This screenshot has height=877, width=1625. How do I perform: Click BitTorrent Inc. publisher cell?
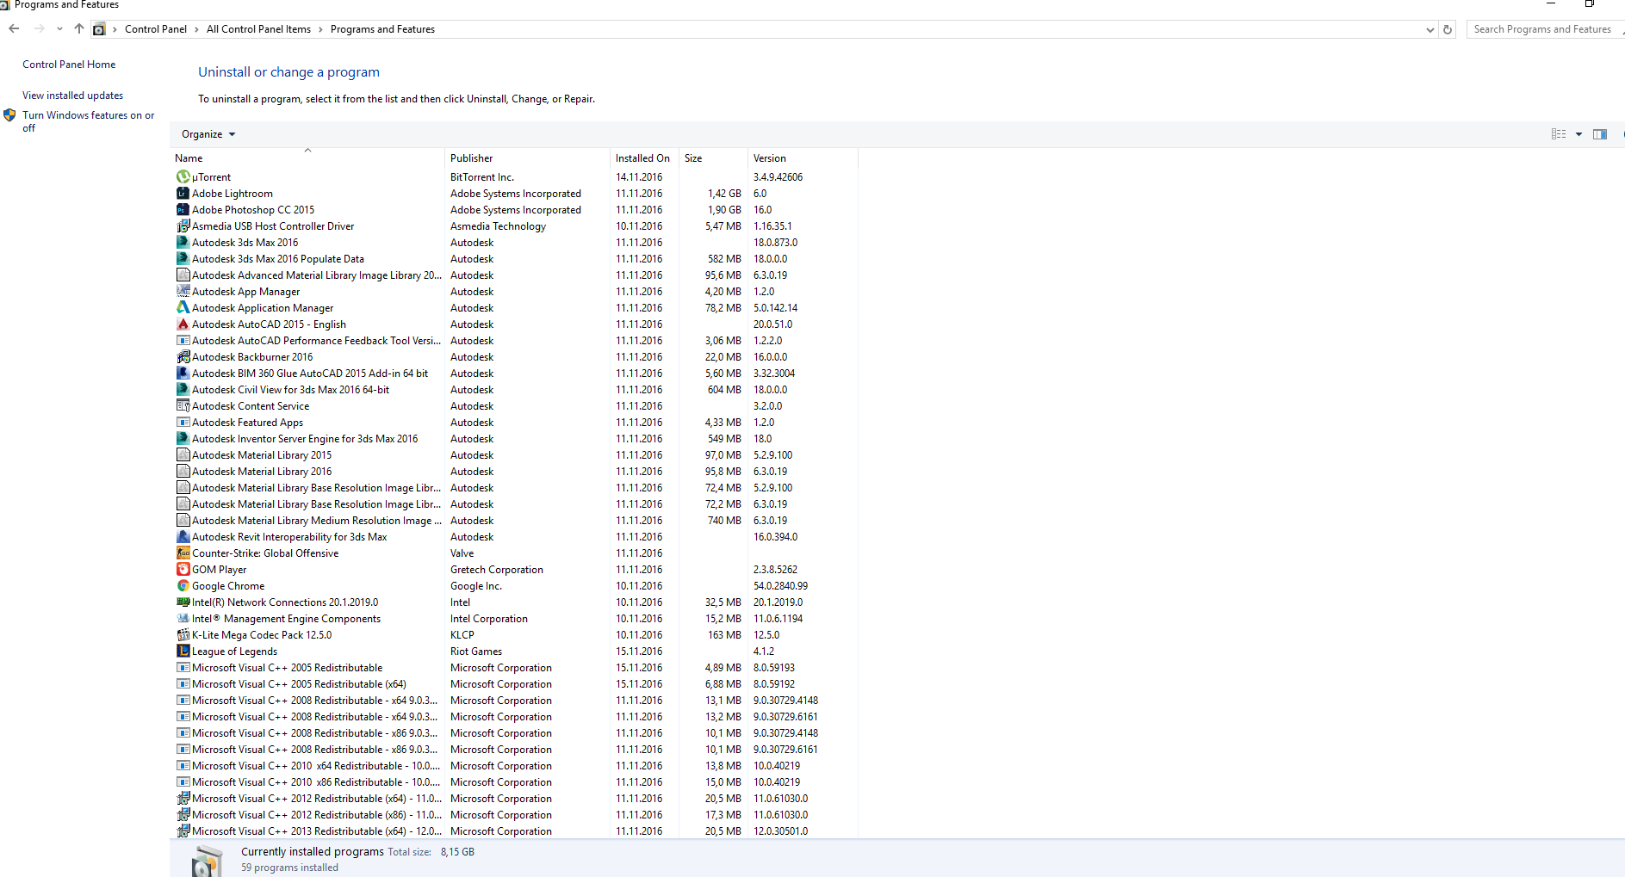click(x=482, y=177)
